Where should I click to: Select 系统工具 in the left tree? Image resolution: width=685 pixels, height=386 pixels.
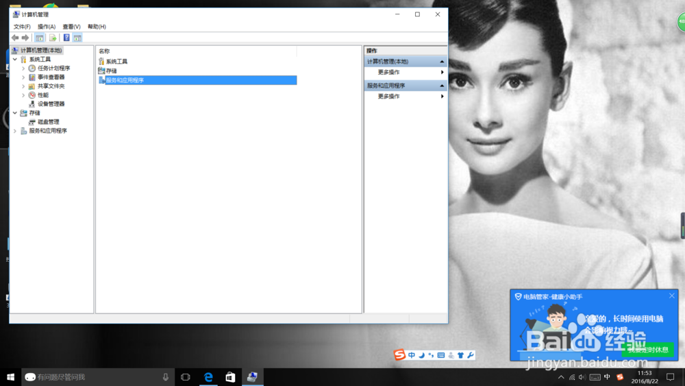tap(40, 59)
